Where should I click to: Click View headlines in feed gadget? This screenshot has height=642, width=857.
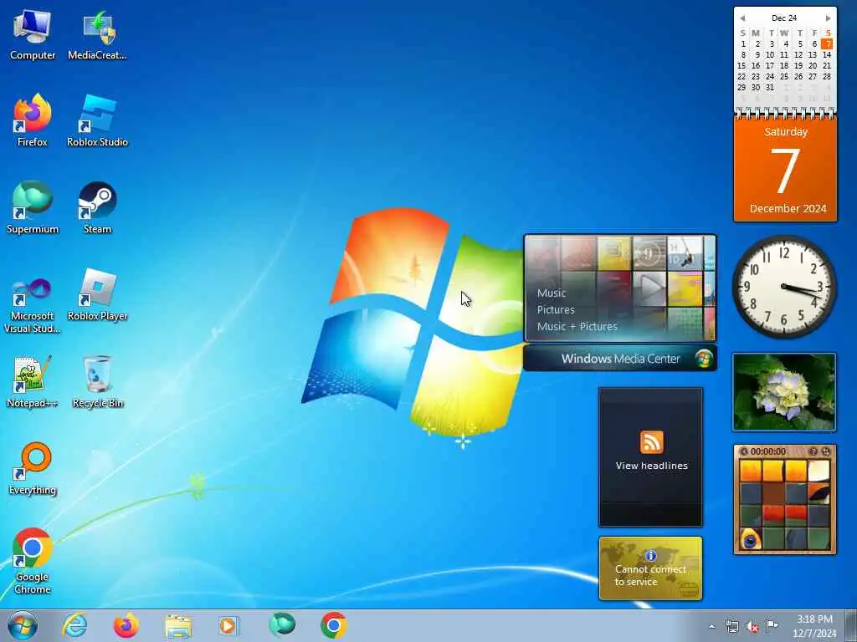(651, 466)
